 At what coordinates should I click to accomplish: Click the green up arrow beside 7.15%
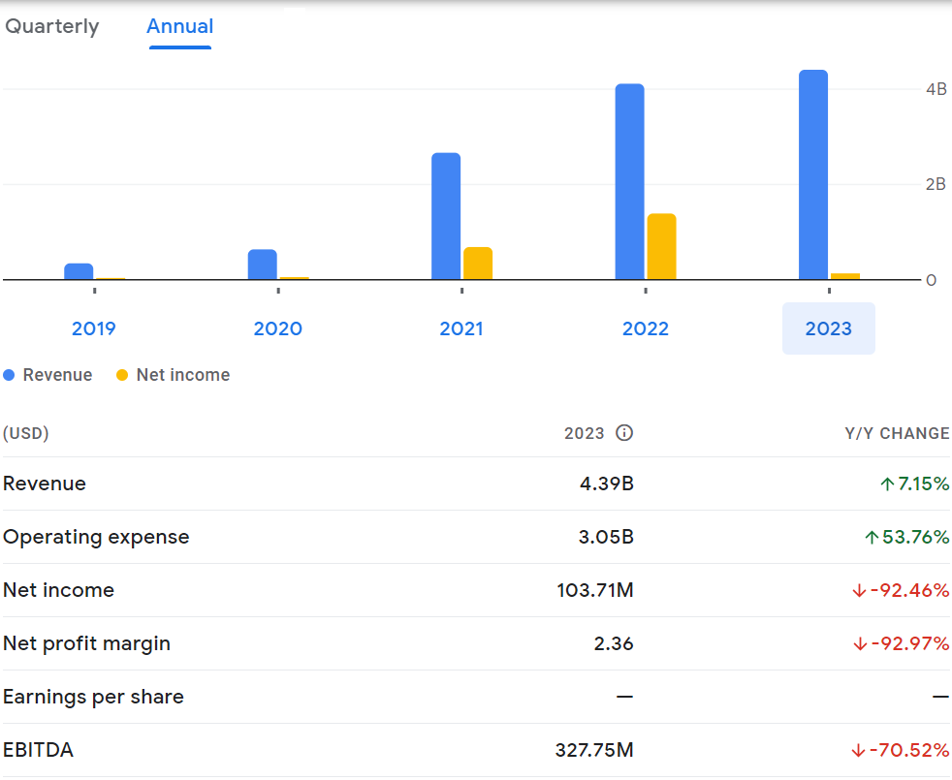pos(886,484)
